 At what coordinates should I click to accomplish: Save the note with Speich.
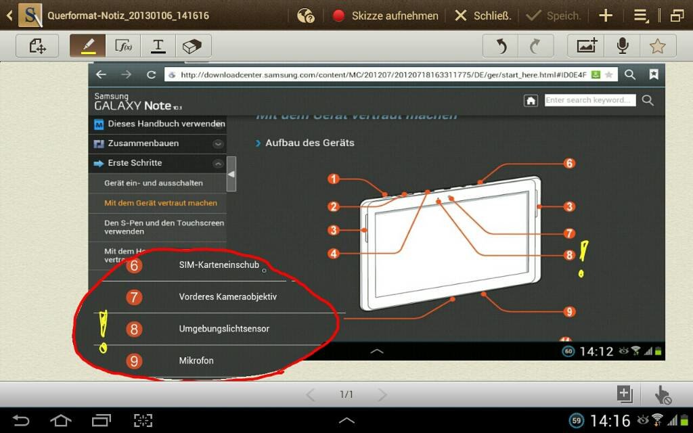pyautogui.click(x=553, y=16)
